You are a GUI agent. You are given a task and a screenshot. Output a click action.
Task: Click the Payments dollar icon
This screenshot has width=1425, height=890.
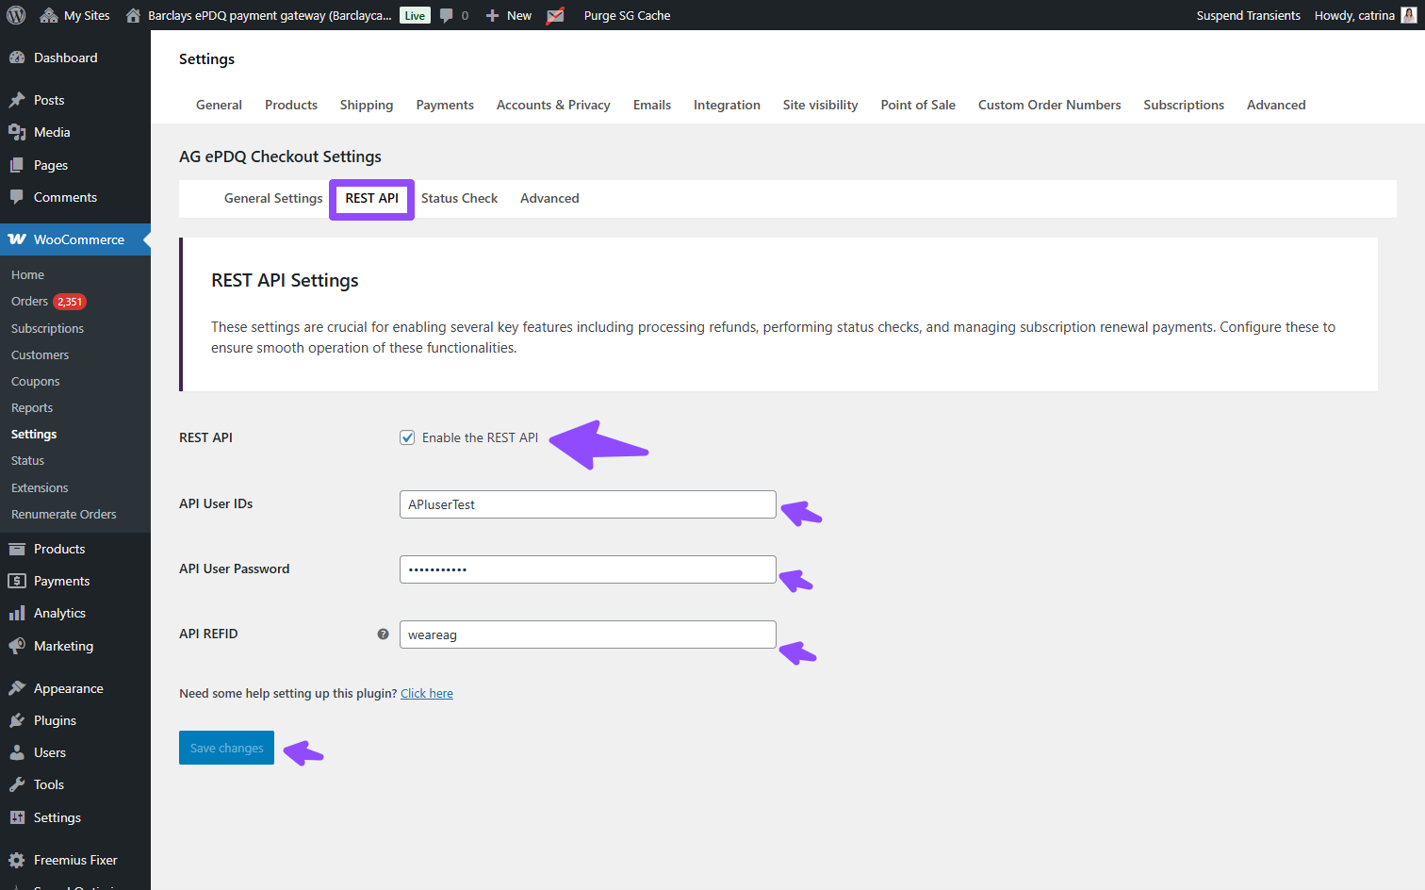pyautogui.click(x=17, y=581)
